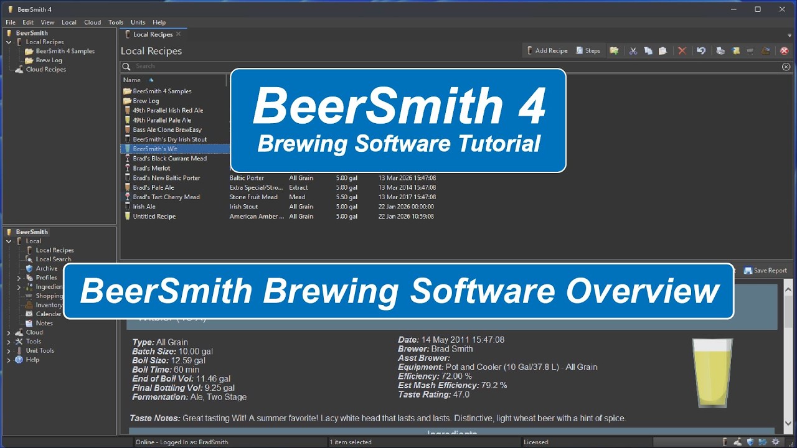Viewport: 797px width, 448px height.
Task: Open the Units menu
Action: pos(138,22)
